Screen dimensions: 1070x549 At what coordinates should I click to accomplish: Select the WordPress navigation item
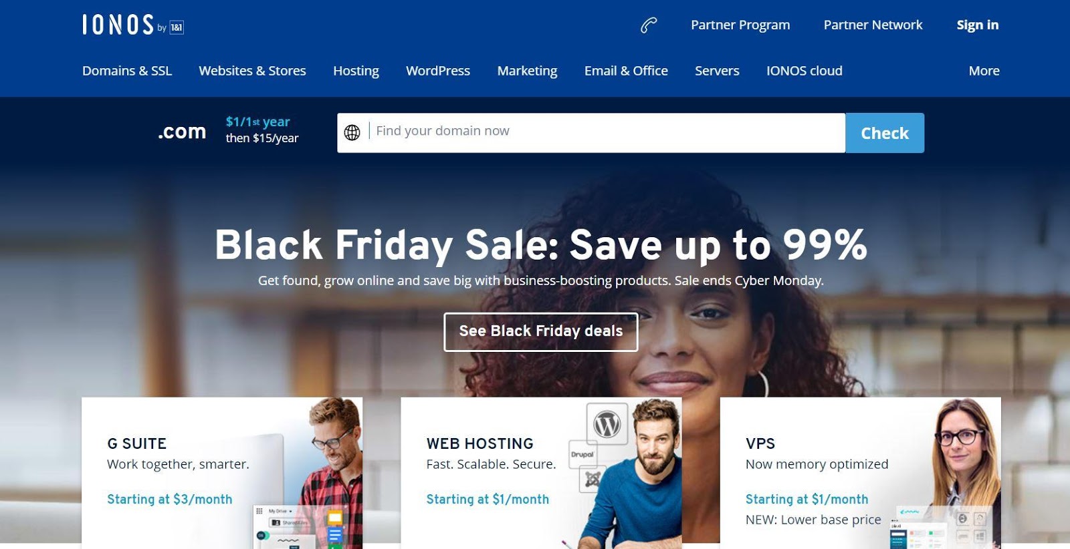click(438, 71)
